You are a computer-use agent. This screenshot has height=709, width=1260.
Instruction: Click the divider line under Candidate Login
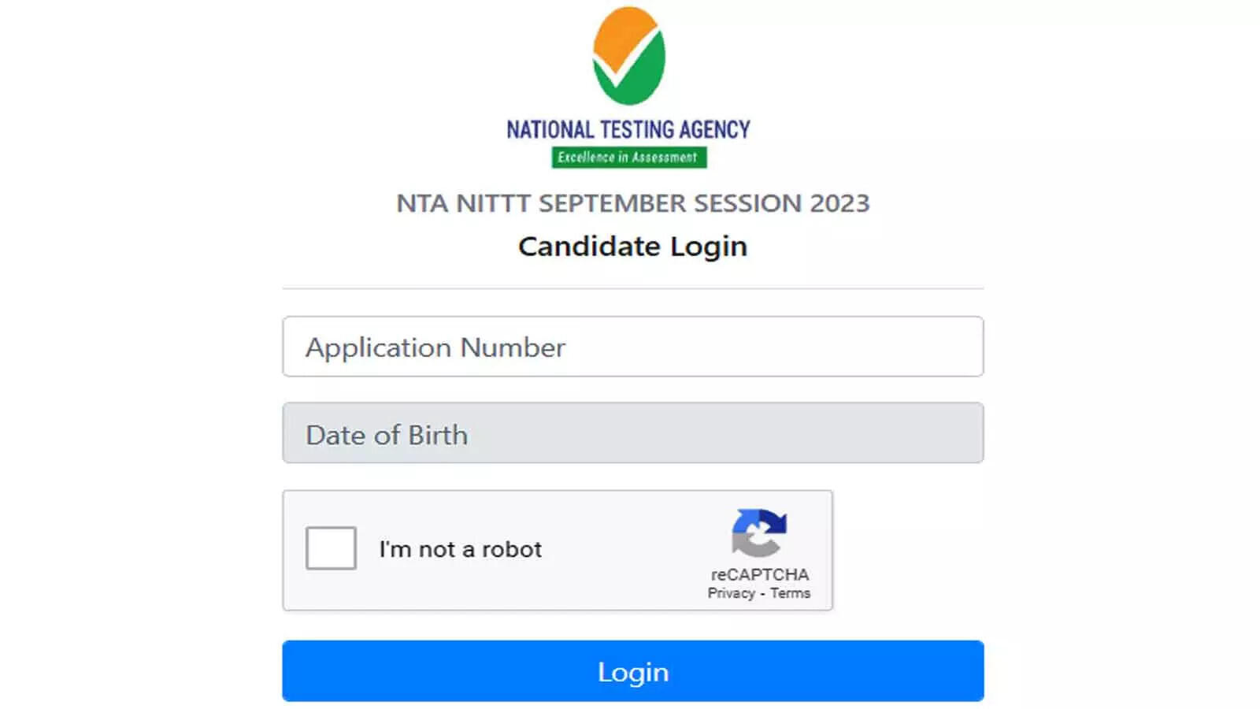pyautogui.click(x=633, y=288)
